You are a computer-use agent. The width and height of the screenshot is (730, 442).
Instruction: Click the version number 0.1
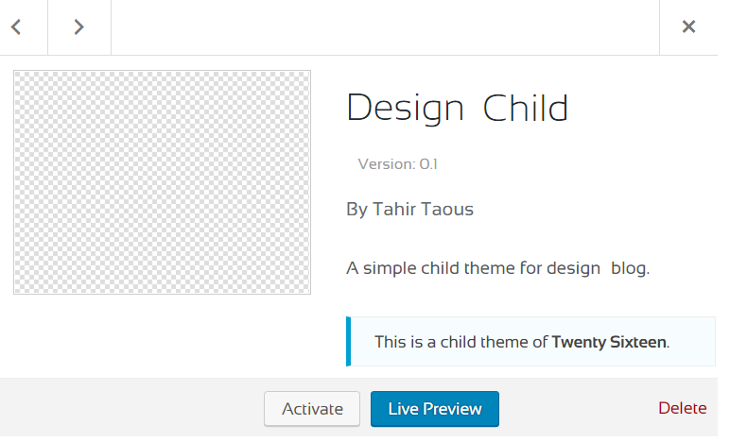428,164
